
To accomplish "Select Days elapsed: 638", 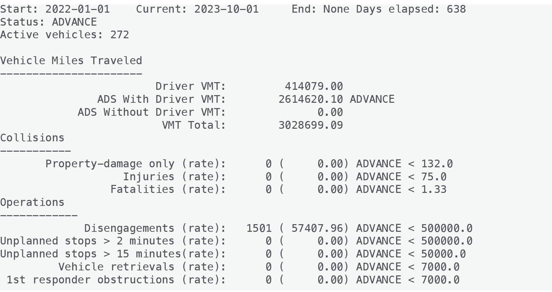I will click(x=411, y=9).
